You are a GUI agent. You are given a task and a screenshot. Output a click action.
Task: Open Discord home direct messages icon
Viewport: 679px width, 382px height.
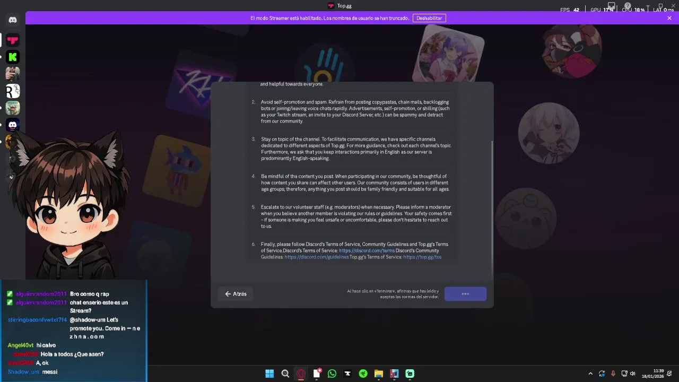[x=13, y=20]
